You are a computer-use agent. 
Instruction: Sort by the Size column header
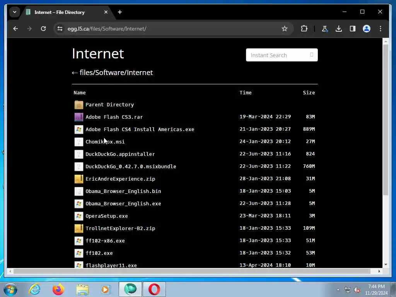pyautogui.click(x=309, y=93)
